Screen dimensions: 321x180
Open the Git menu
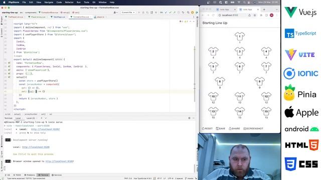pos(94,2)
